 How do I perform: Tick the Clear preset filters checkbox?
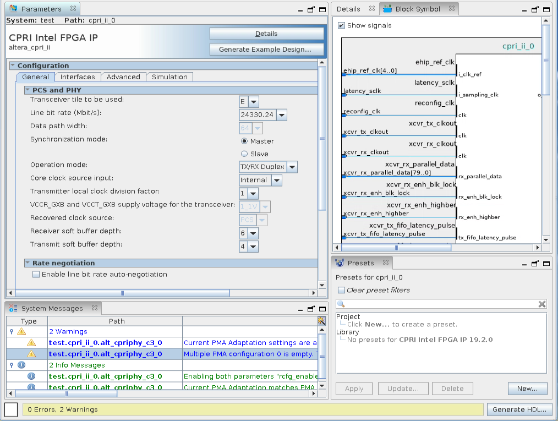pyautogui.click(x=341, y=290)
